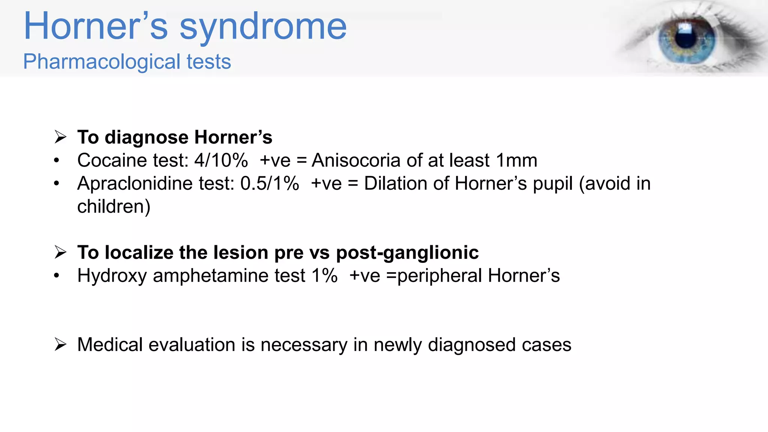
Task: Click the Horner's syndrome title
Action: coord(185,26)
